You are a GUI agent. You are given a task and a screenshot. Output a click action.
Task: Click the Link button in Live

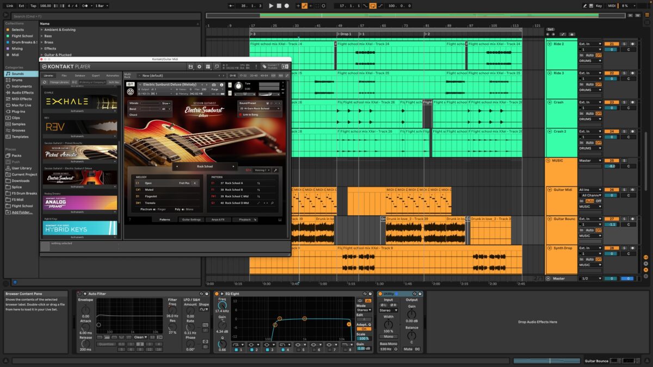[x=10, y=5]
